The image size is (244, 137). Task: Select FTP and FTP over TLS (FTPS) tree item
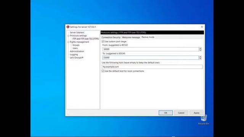[x=85, y=39]
